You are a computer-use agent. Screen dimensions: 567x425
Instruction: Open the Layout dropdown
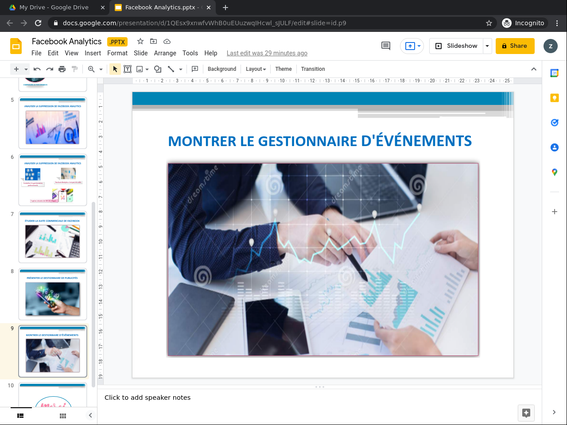coord(256,69)
